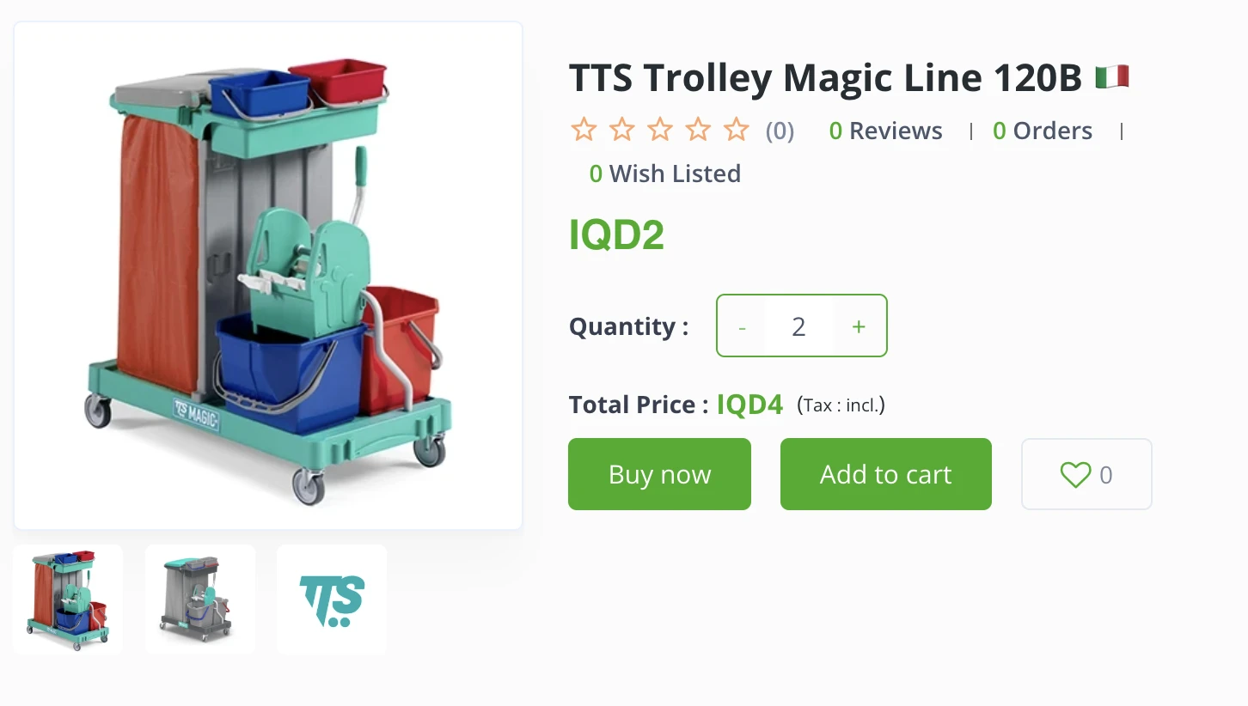
Task: Click the main trolley product image
Action: pos(268,276)
